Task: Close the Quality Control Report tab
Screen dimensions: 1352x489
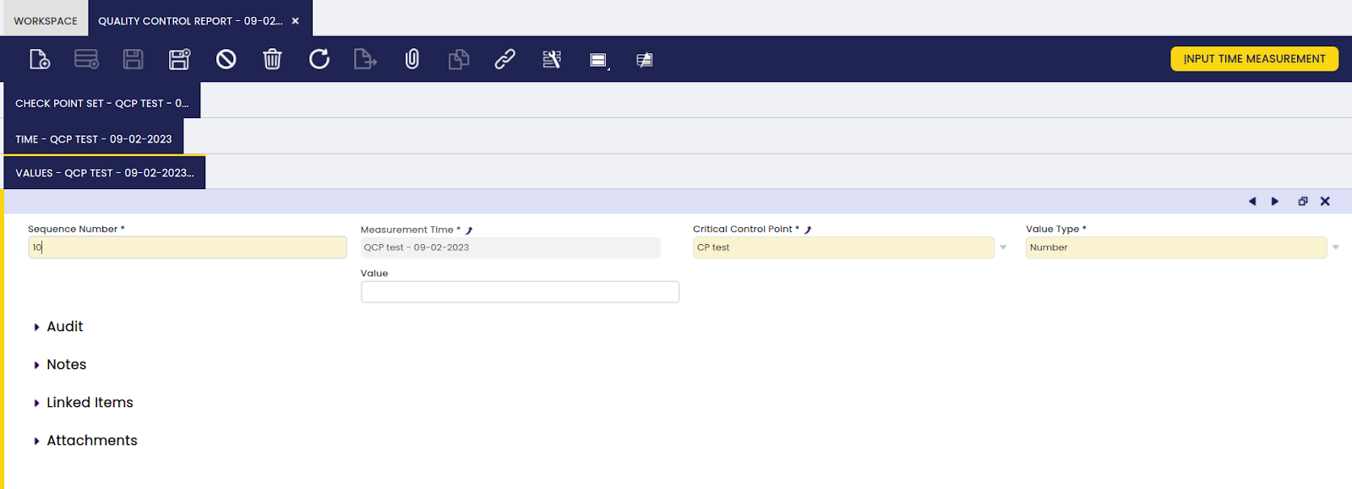Action: 296,21
